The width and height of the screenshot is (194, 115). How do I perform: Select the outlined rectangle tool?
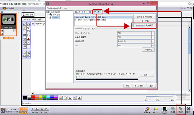point(29,31)
